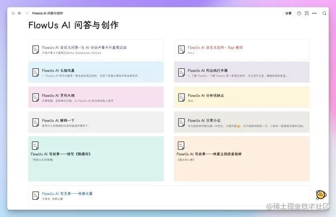Viewport: 336px width, 217px height.
Task: Open card FlowUs AI 写文章 帝都之霾
Action: pyautogui.click(x=169, y=196)
